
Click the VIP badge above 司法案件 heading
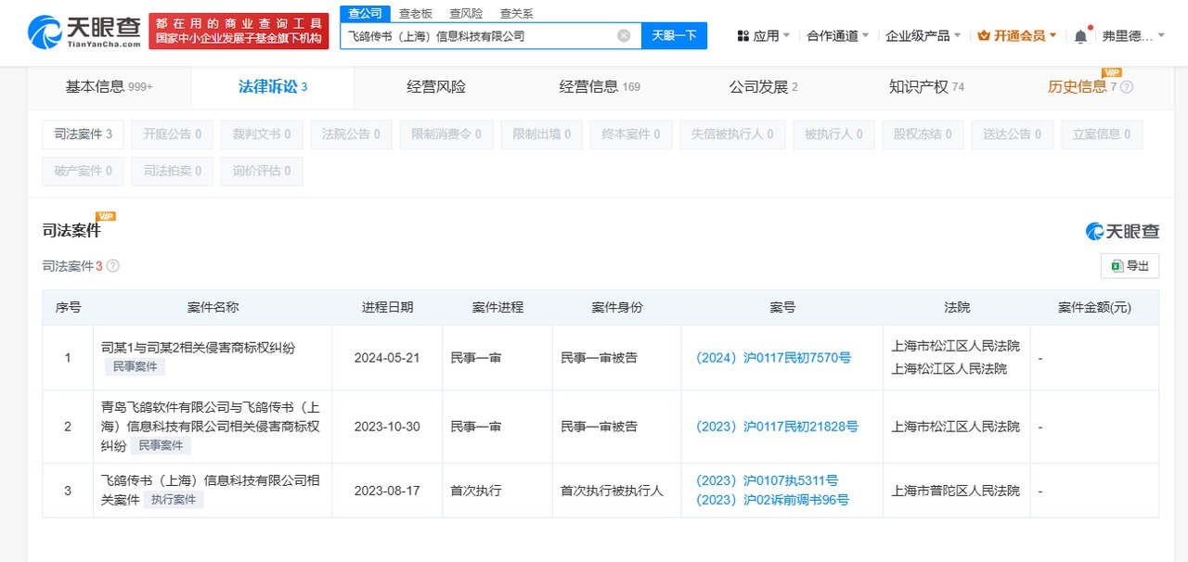(106, 215)
